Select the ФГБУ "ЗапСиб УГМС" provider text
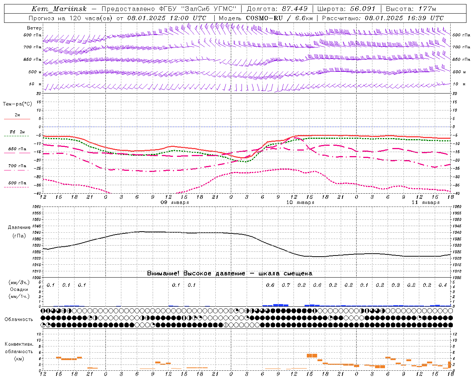 [198, 9]
